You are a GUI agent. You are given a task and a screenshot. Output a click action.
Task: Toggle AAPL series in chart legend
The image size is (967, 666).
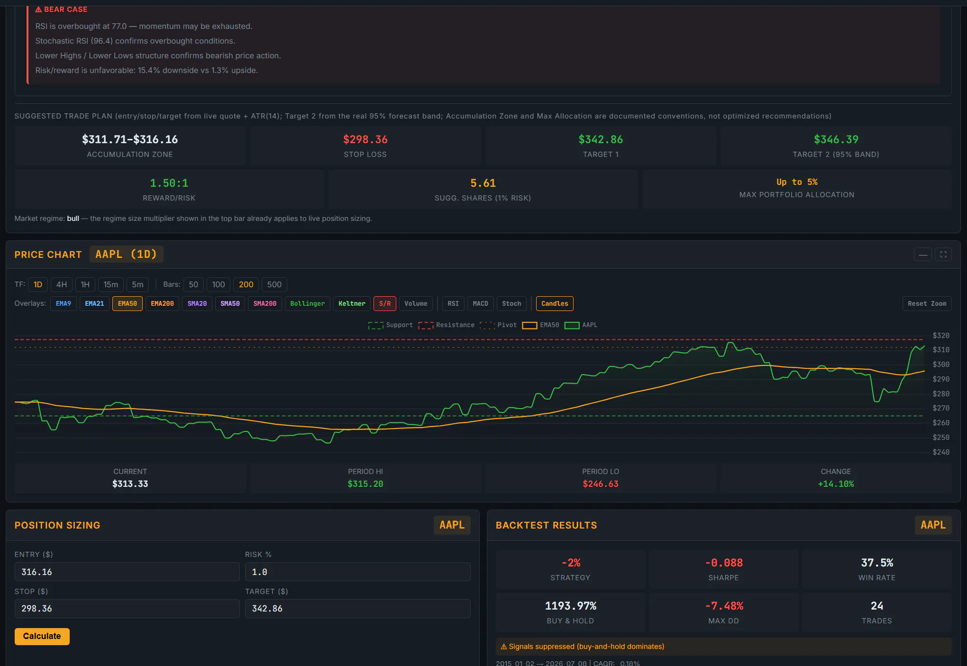click(581, 325)
